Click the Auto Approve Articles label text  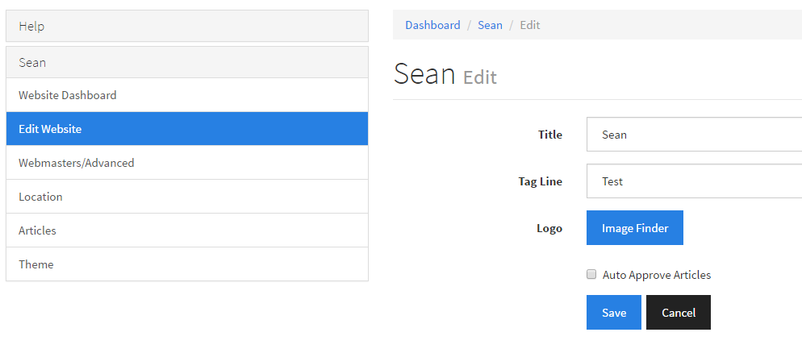657,275
